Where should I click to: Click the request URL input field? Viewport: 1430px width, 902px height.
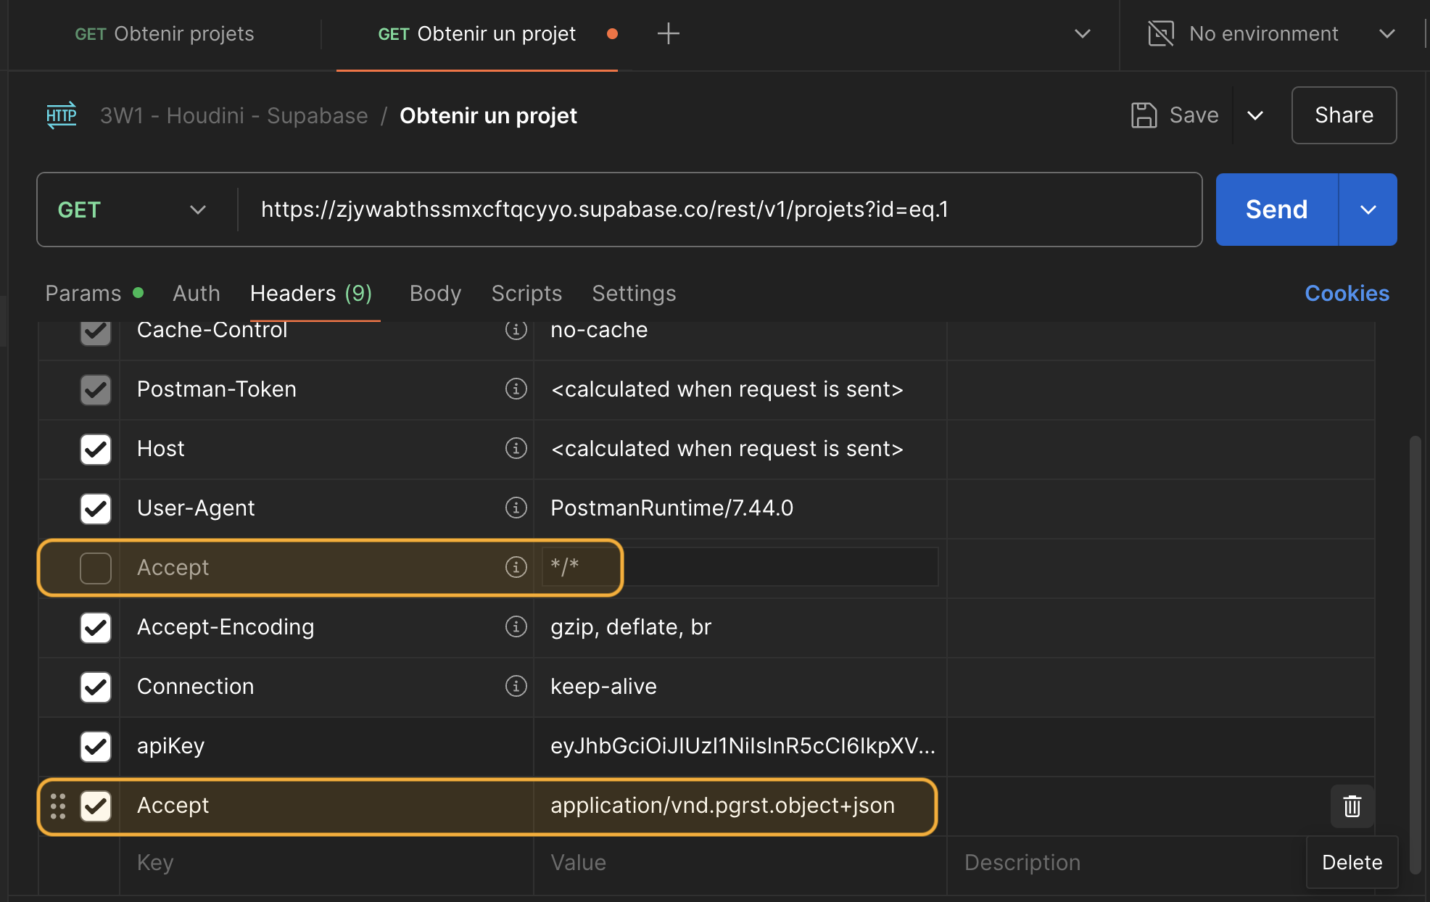point(719,210)
